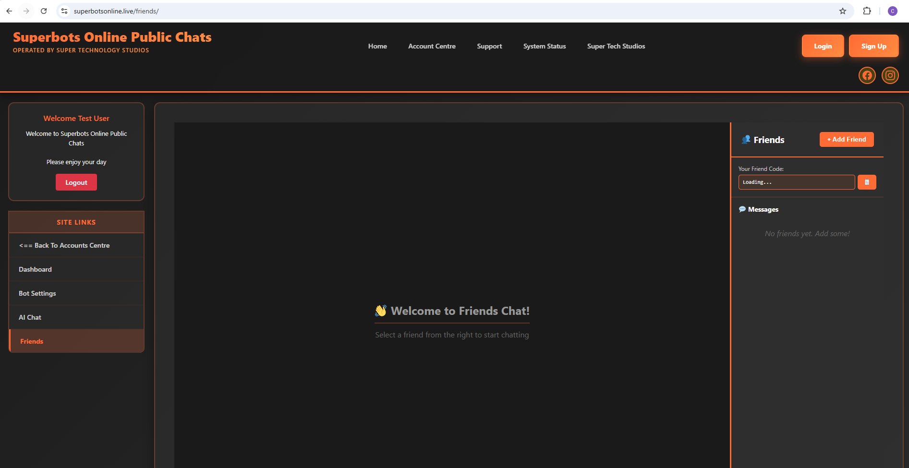909x468 pixels.
Task: Click the + Add Friend button
Action: (x=847, y=139)
